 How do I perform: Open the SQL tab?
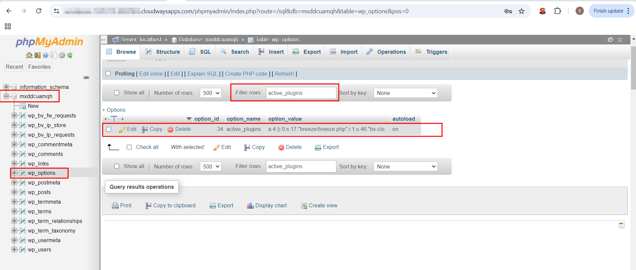(200, 52)
